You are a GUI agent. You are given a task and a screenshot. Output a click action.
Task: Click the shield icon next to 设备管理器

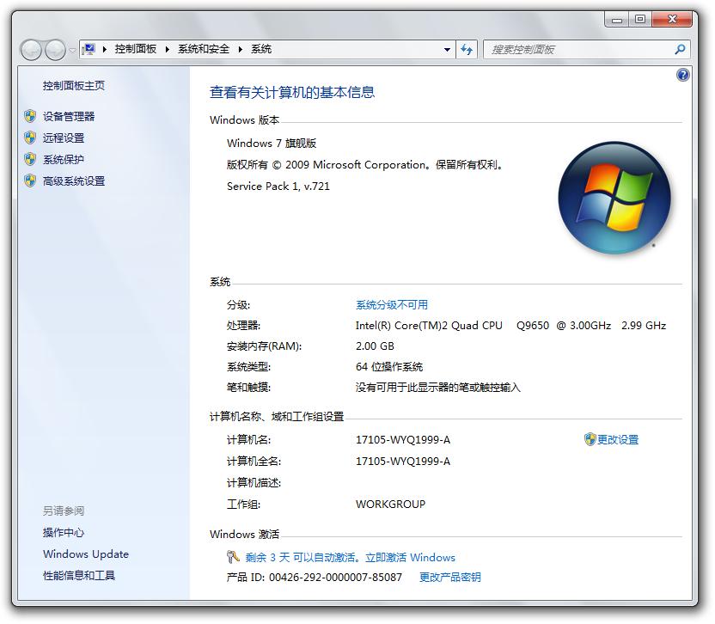click(30, 116)
